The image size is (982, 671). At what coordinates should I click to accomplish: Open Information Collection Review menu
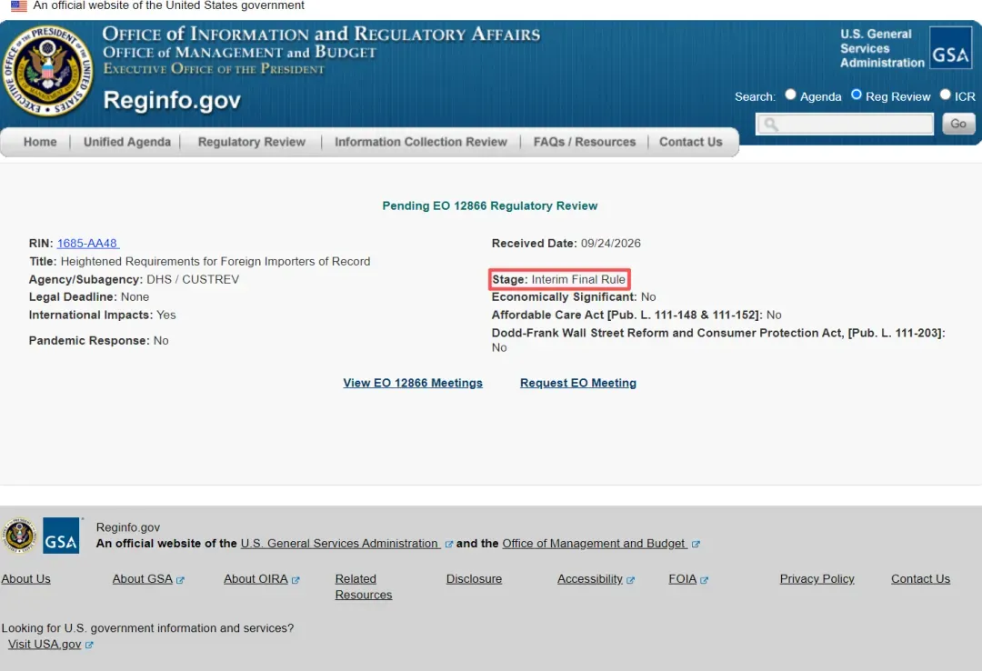tap(421, 142)
